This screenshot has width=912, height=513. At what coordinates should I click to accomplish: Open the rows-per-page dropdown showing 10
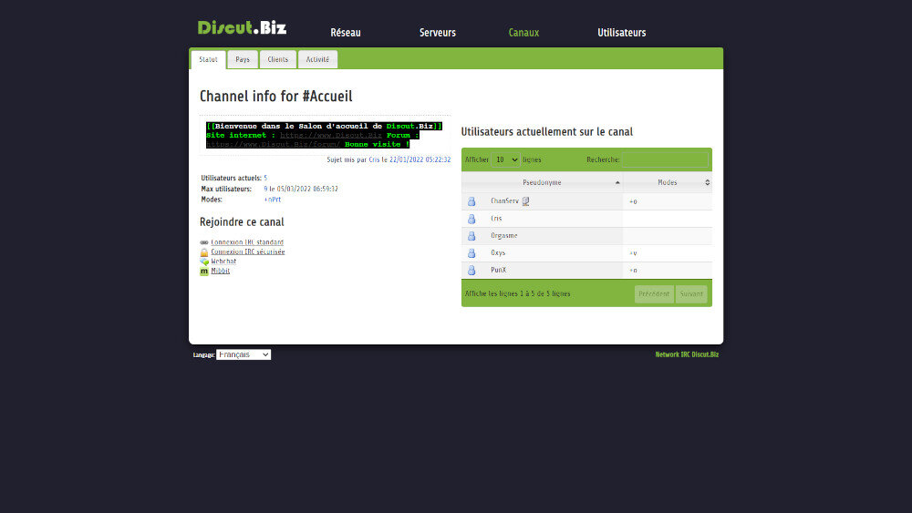[505, 159]
